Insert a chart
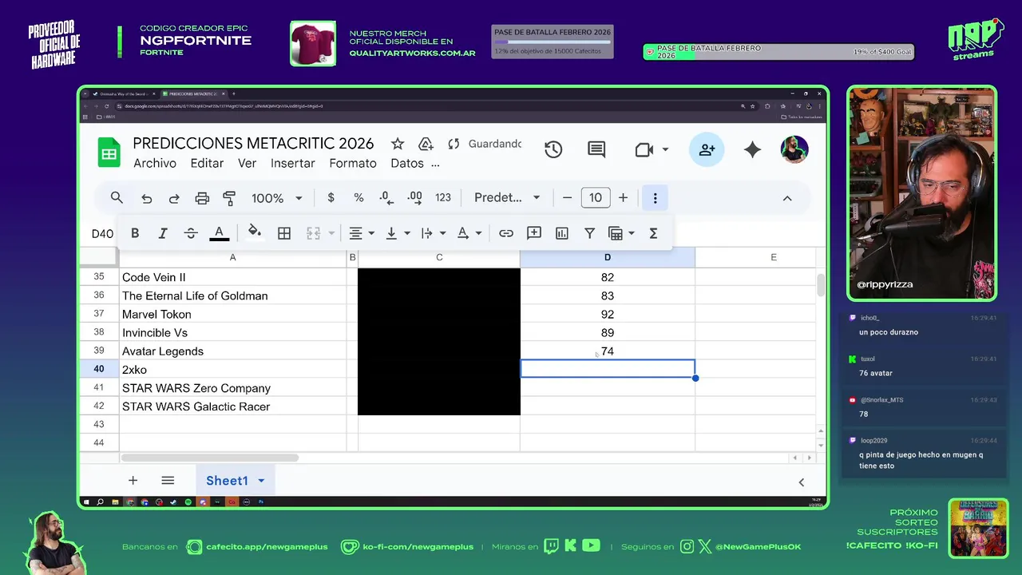The height and width of the screenshot is (575, 1022). point(562,233)
